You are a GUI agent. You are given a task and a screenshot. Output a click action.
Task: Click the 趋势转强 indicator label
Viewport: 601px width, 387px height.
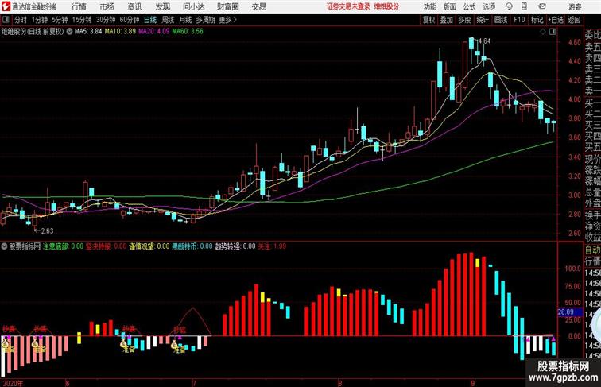pos(227,246)
